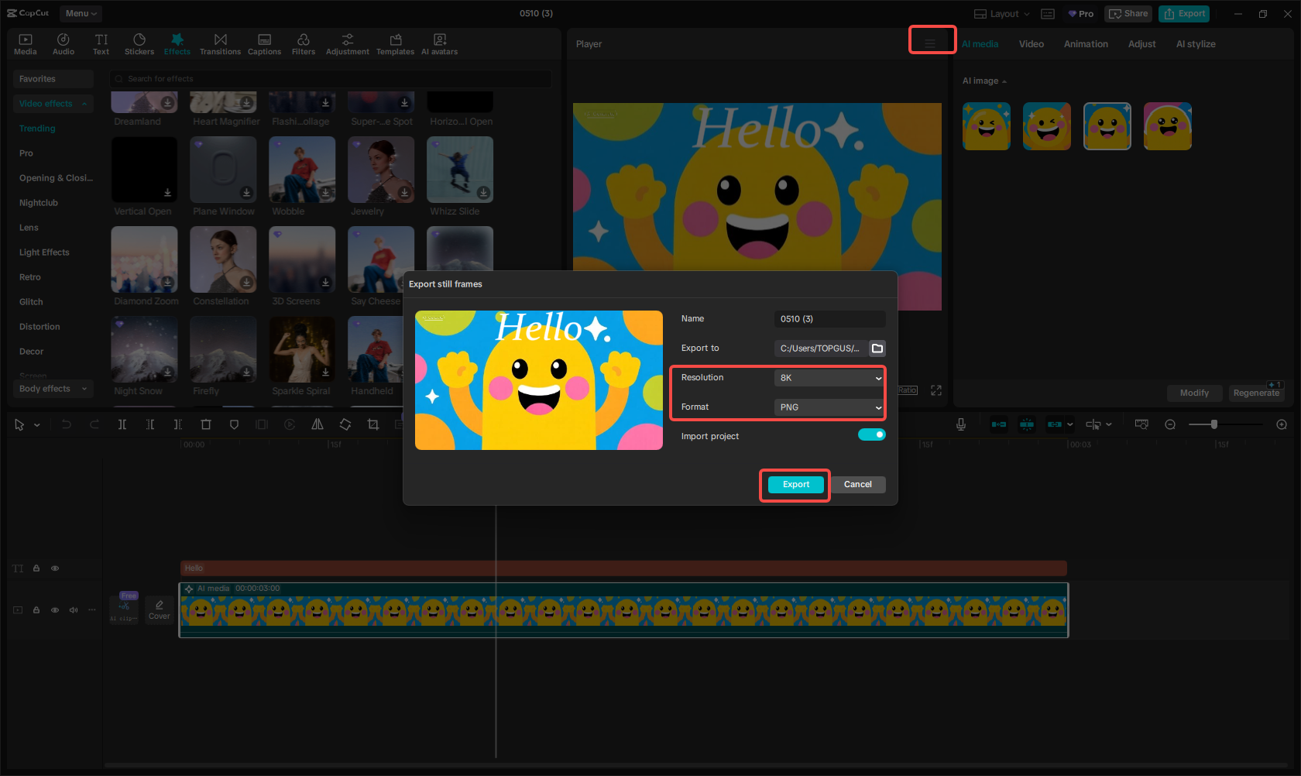
Task: Open the AI avatars panel
Action: (439, 44)
